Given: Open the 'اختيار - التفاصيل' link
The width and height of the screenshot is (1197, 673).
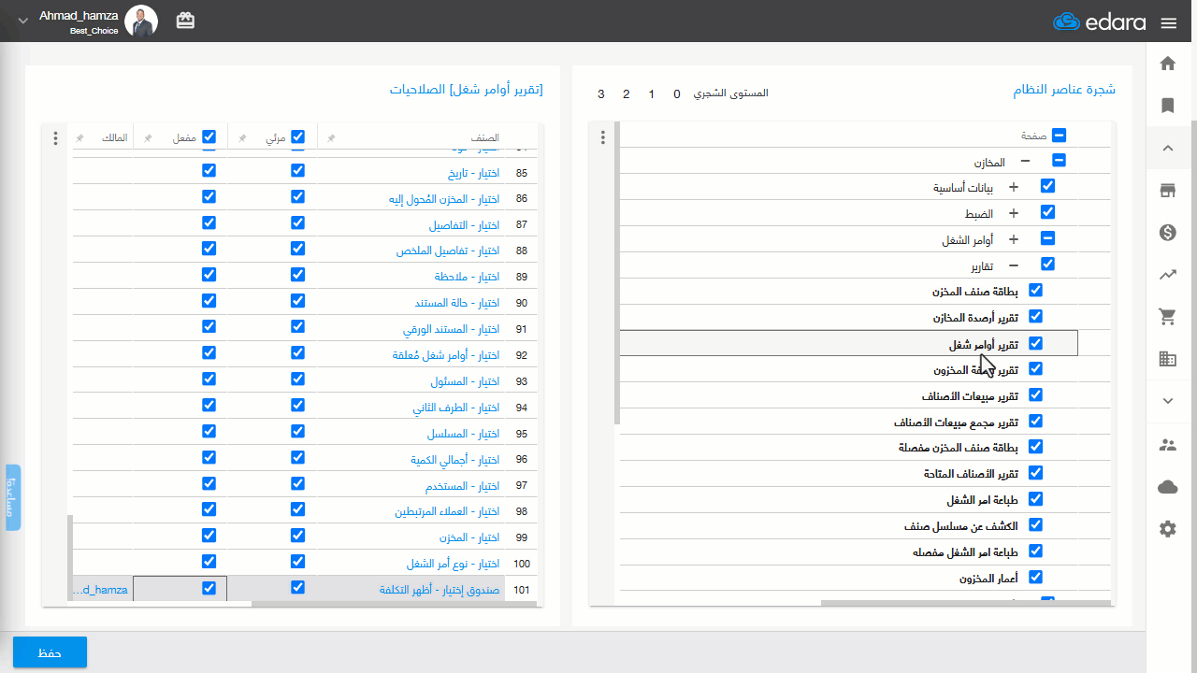Looking at the screenshot, I should pyautogui.click(x=465, y=225).
